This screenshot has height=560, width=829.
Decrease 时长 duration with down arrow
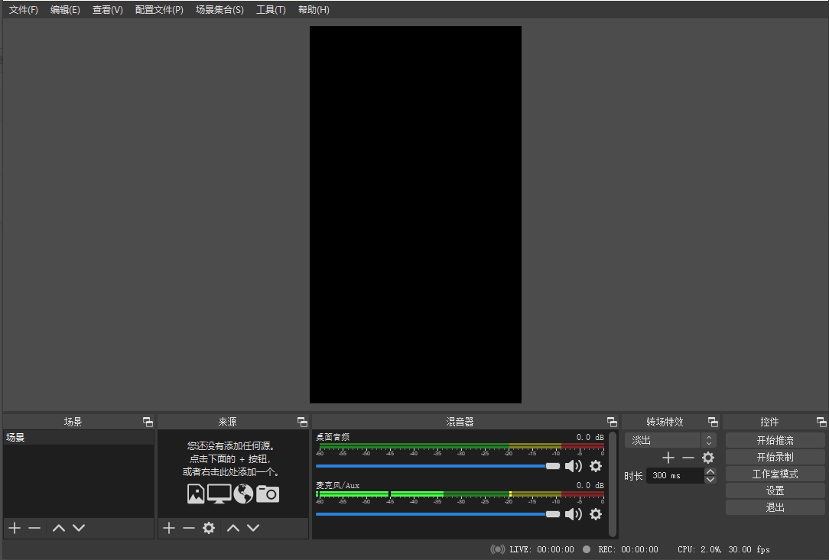pyautogui.click(x=710, y=480)
